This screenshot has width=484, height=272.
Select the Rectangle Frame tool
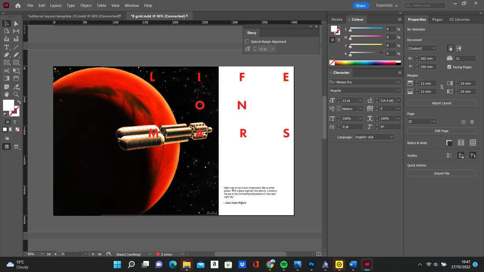[7, 62]
